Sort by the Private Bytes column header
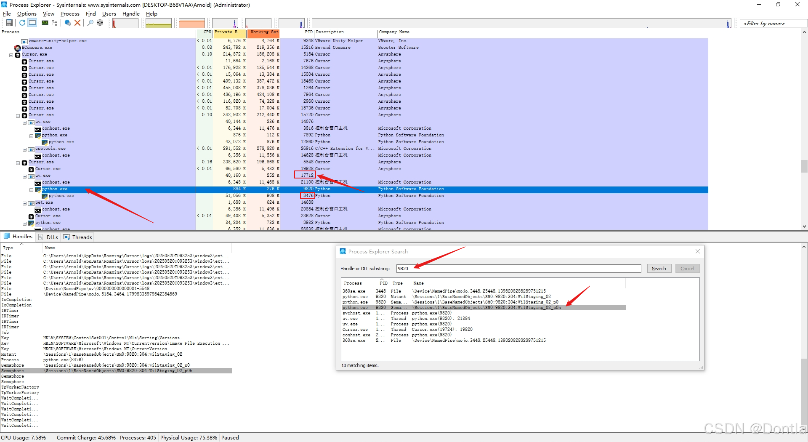 point(230,32)
